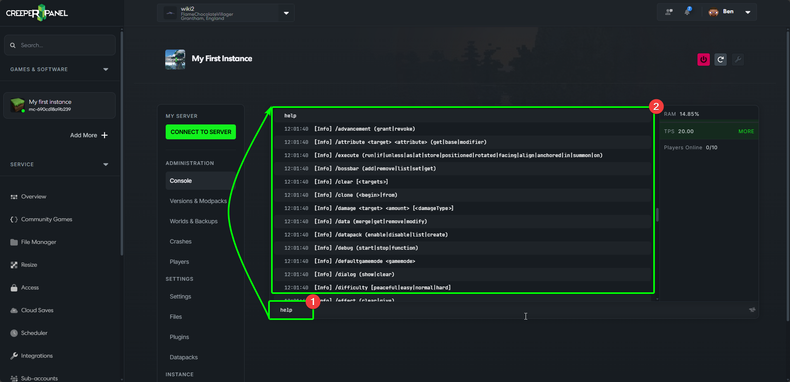This screenshot has width=790, height=382.
Task: Open Integrations in the sidebar
Action: (x=37, y=356)
